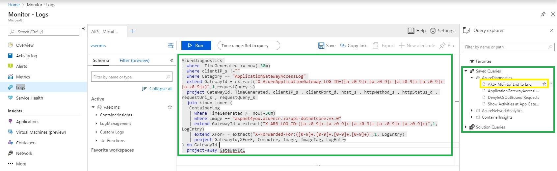Open Containers insights
The image size is (557, 171).
26,143
